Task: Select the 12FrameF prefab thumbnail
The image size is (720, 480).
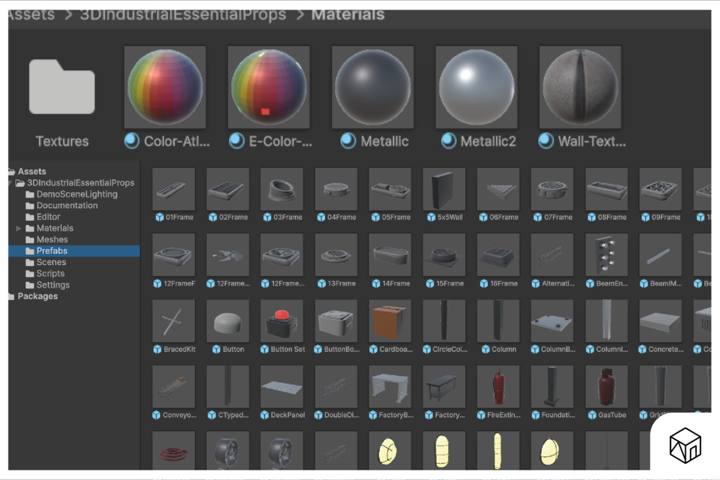Action: pos(174,255)
